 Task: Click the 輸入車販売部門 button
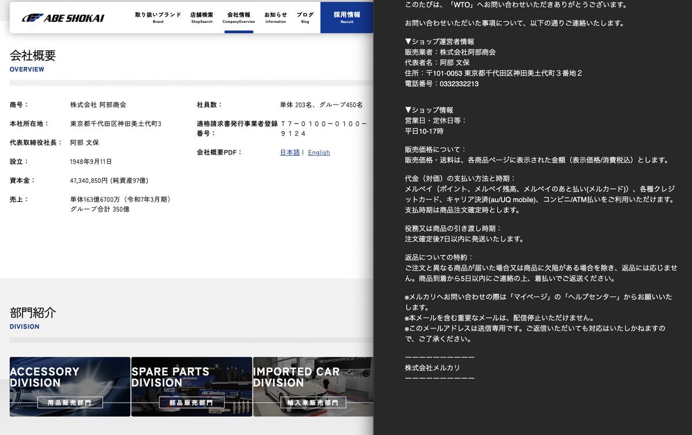[313, 403]
